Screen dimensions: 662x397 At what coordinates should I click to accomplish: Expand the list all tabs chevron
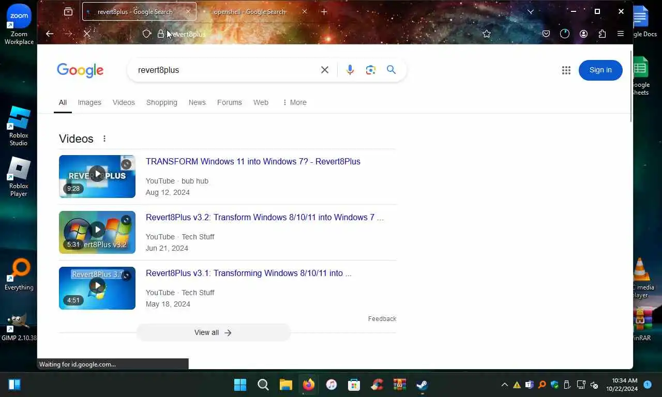coord(530,11)
